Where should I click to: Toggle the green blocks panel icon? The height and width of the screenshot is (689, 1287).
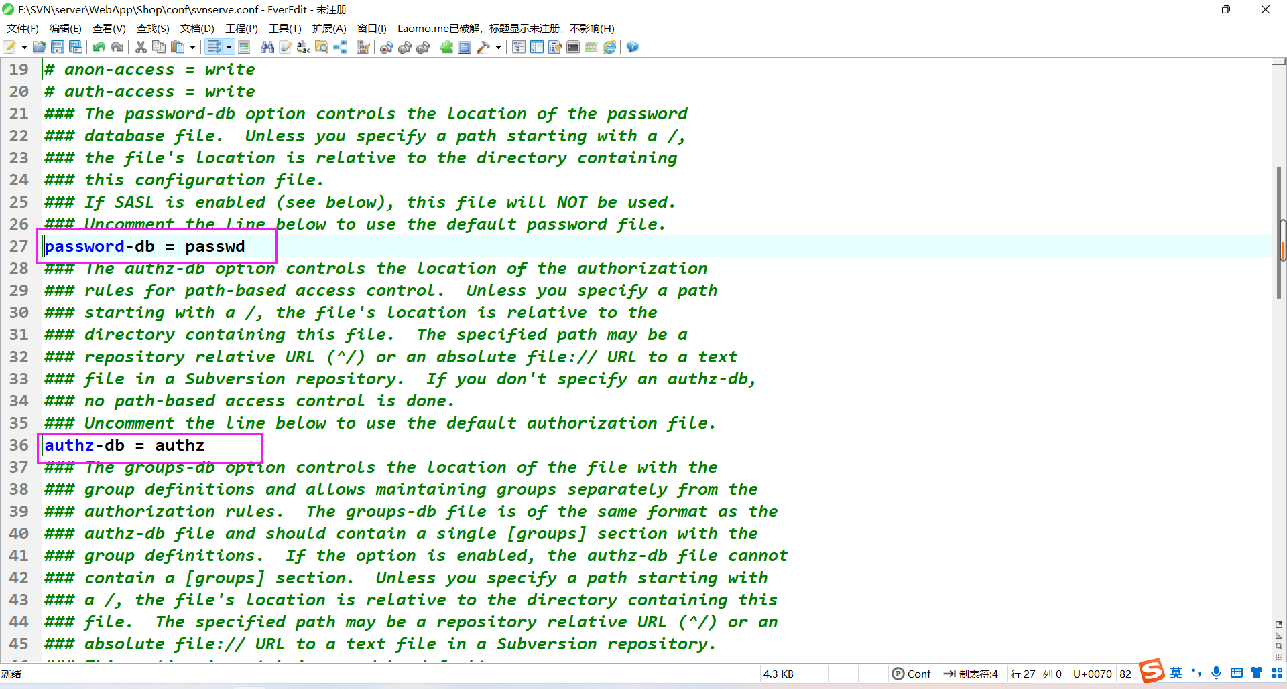click(x=591, y=47)
